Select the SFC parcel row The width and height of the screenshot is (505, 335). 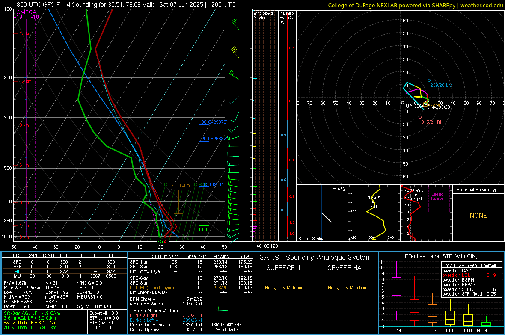click(x=64, y=262)
